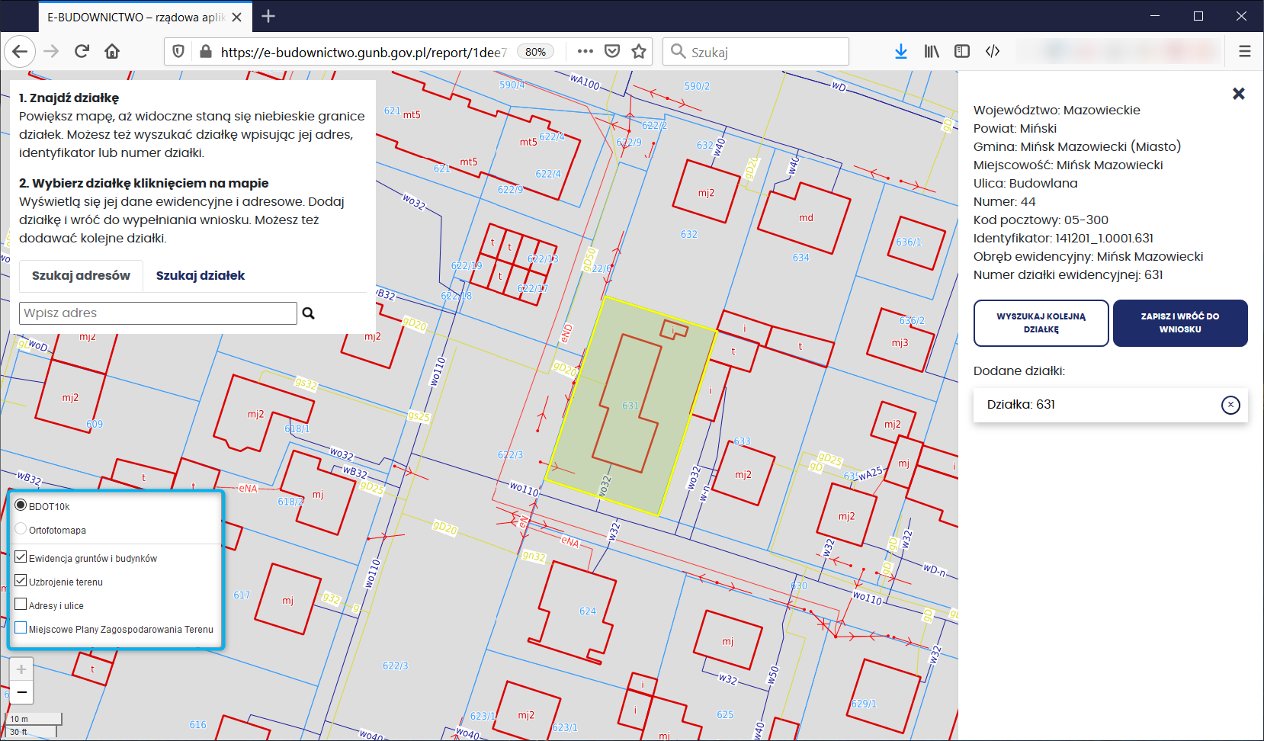Close the parcel details side panel
The width and height of the screenshot is (1264, 741).
tap(1238, 94)
